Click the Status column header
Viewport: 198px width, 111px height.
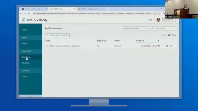[117, 41]
